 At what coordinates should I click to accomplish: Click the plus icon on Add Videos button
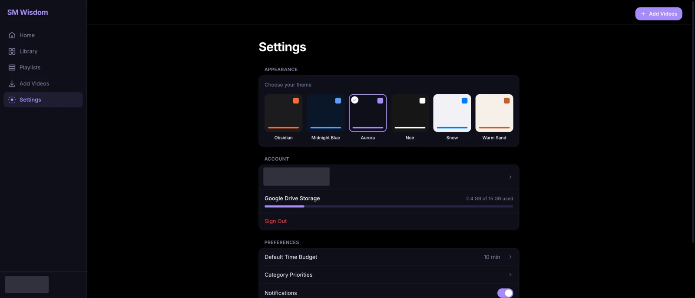(643, 14)
